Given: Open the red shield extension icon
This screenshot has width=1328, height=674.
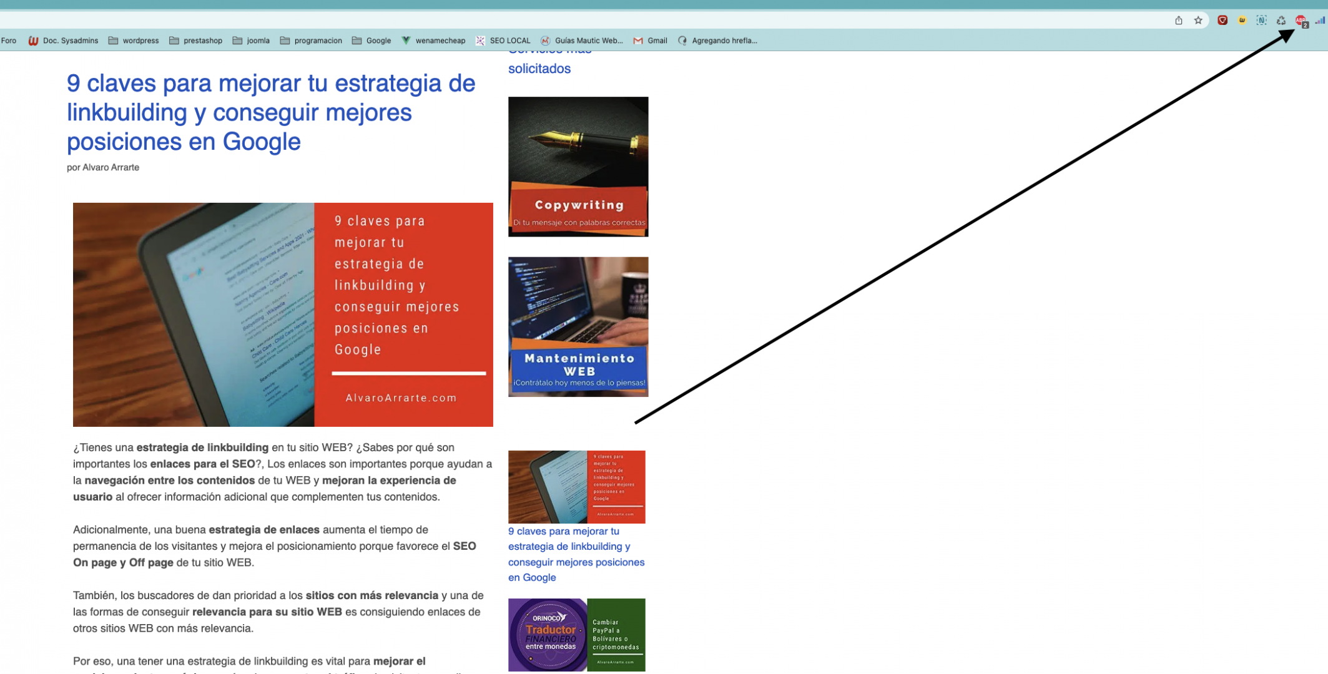Looking at the screenshot, I should 1222,21.
